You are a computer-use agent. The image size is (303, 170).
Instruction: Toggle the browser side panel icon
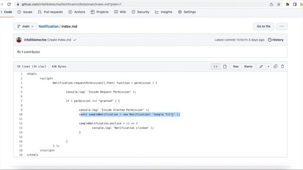294,4
